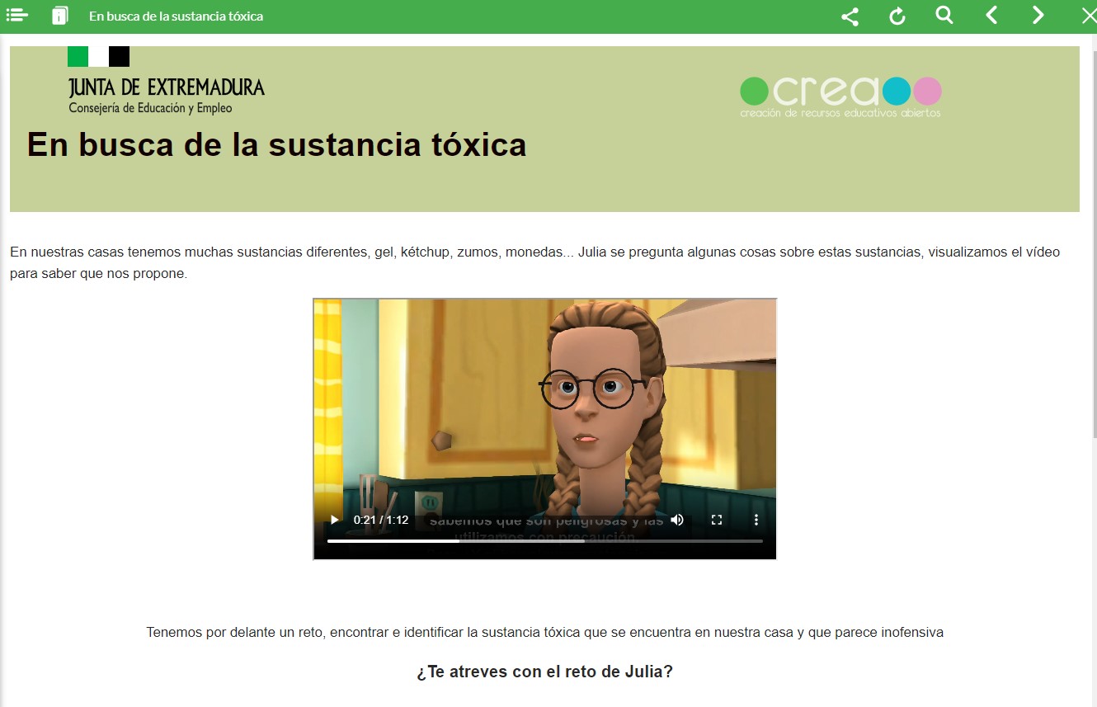This screenshot has height=707, width=1097.
Task: Click the crea logo in the header
Action: (840, 96)
